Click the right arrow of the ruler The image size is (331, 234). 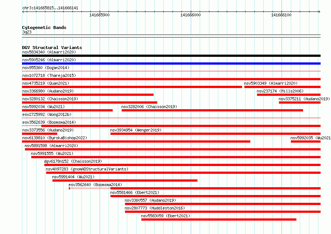319,12
